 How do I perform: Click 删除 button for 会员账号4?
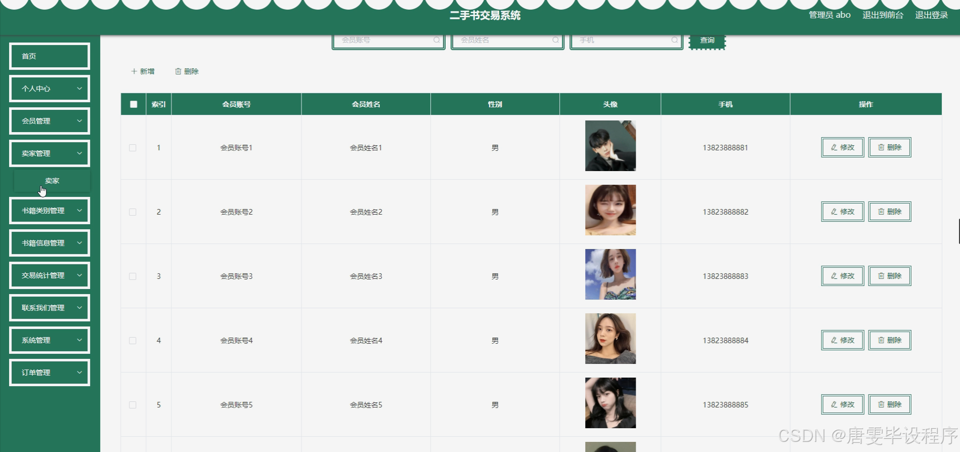(890, 340)
